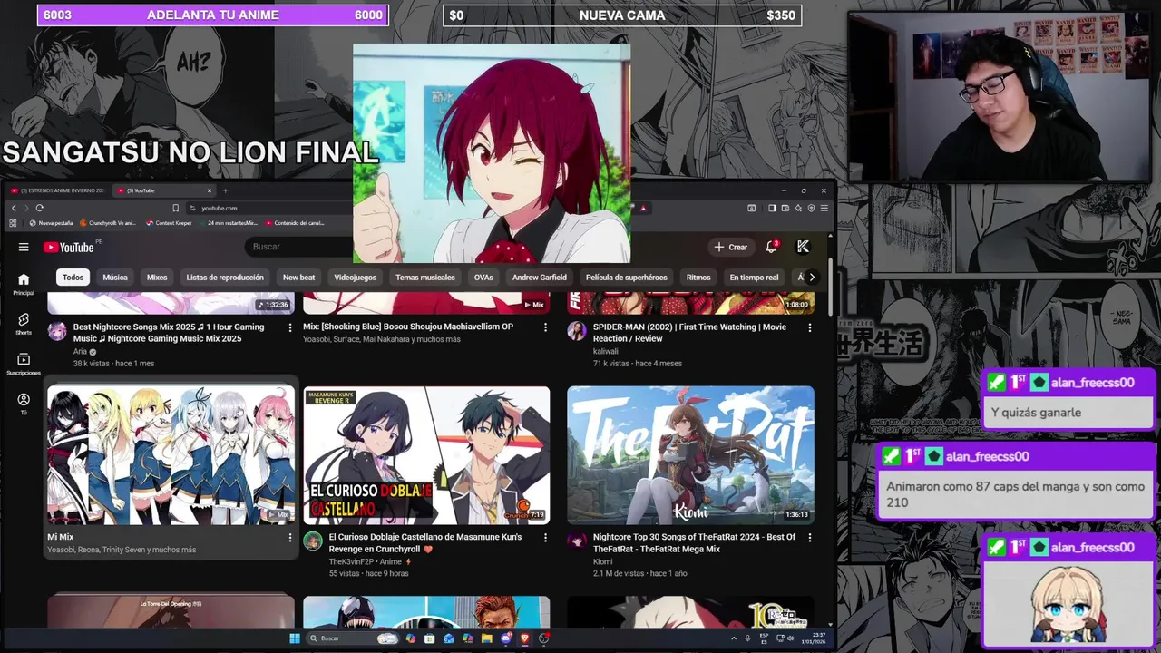This screenshot has width=1161, height=653.
Task: Go back in the browser
Action: (14, 208)
